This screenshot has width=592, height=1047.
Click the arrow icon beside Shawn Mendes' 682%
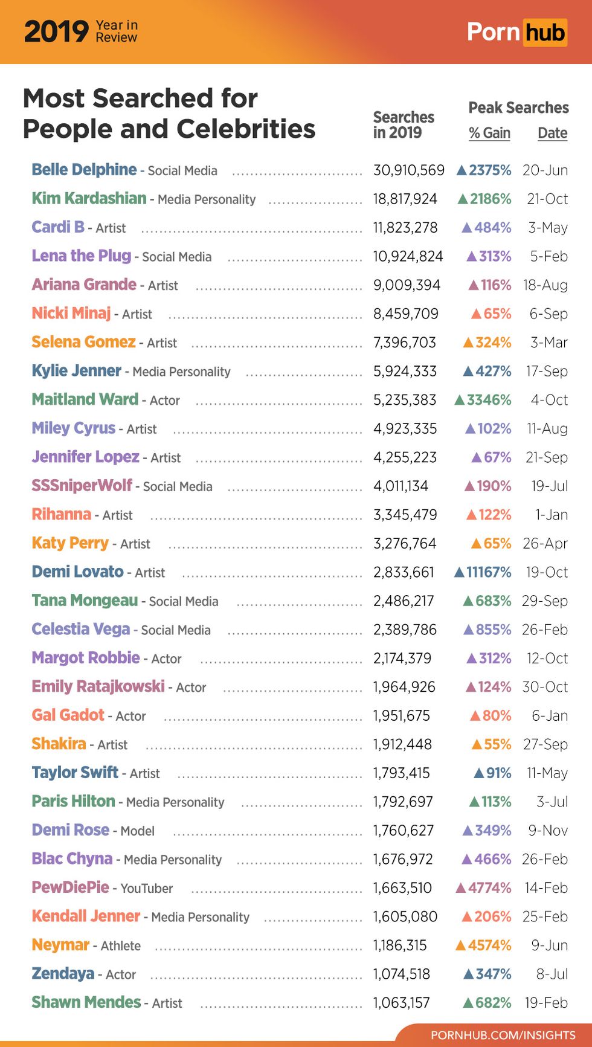point(468,1003)
